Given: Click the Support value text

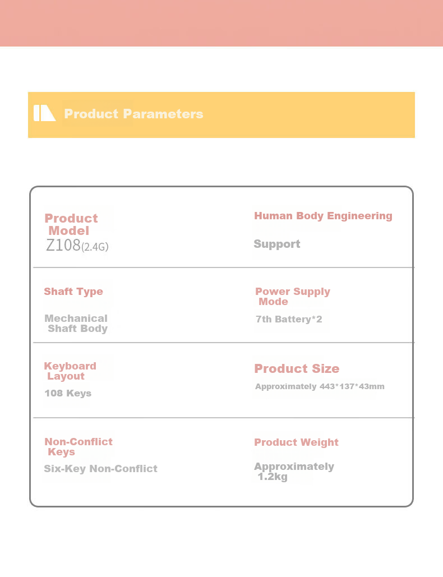Looking at the screenshot, I should pyautogui.click(x=277, y=244).
